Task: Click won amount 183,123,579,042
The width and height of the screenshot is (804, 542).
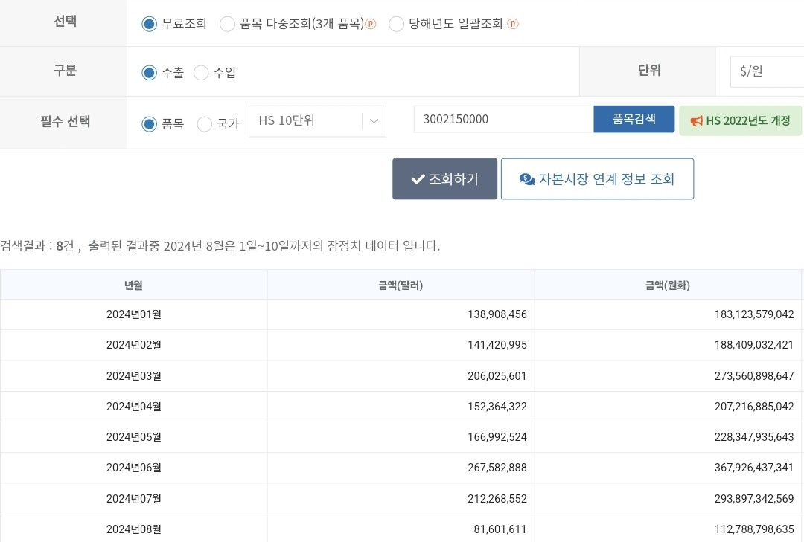Action: [x=753, y=314]
